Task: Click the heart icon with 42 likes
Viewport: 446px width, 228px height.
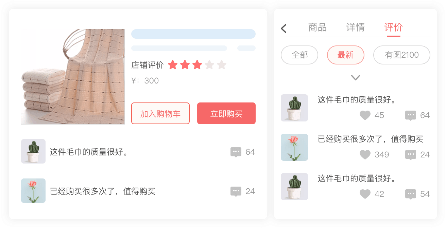Action: [365, 194]
